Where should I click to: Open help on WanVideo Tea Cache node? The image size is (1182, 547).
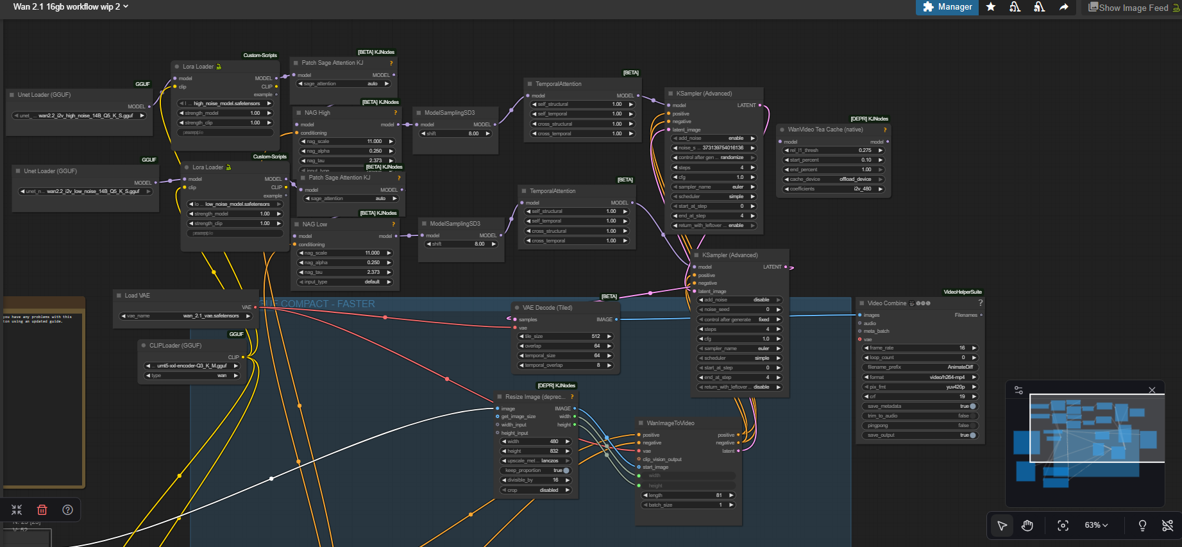point(885,130)
